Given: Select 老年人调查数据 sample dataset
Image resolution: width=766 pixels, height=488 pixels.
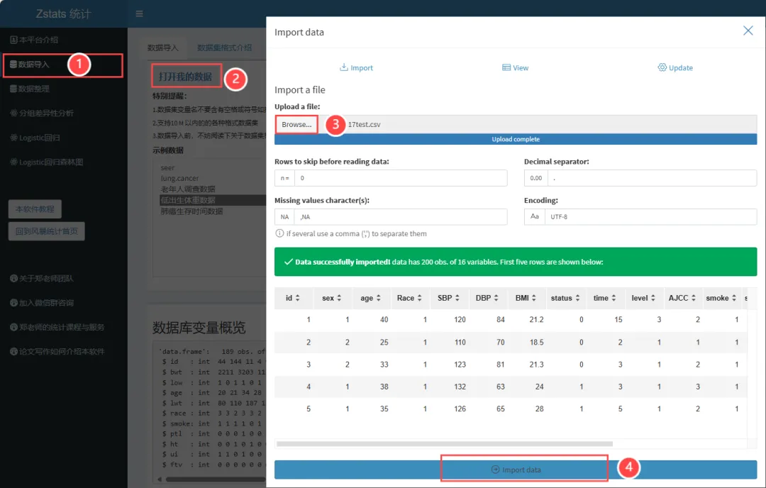Looking at the screenshot, I should pos(188,189).
